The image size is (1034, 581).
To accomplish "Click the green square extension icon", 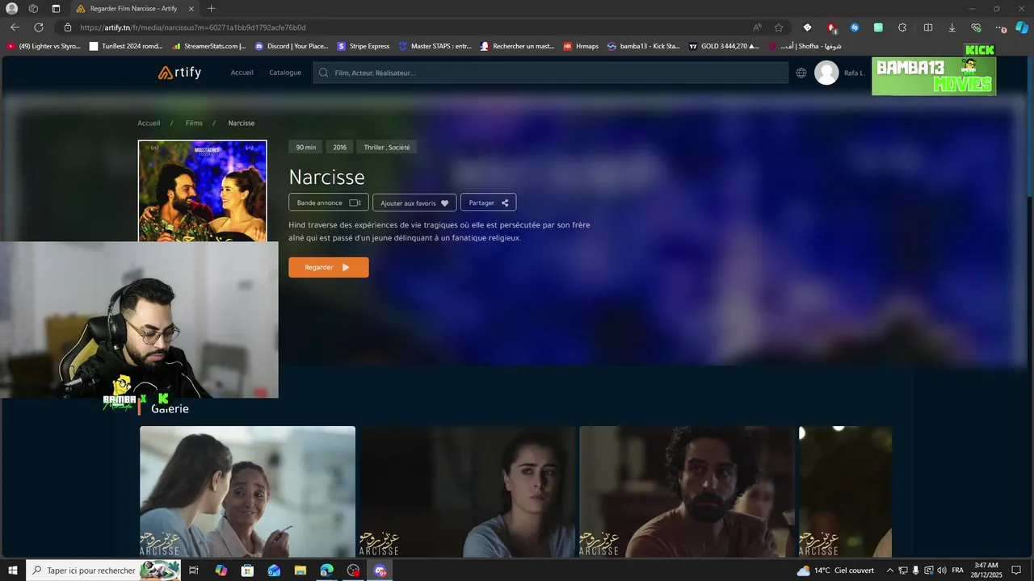I will (878, 27).
